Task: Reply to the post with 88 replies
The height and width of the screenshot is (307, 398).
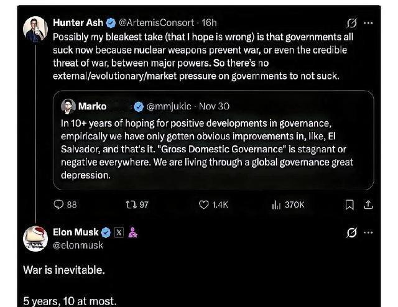Action: pos(65,204)
